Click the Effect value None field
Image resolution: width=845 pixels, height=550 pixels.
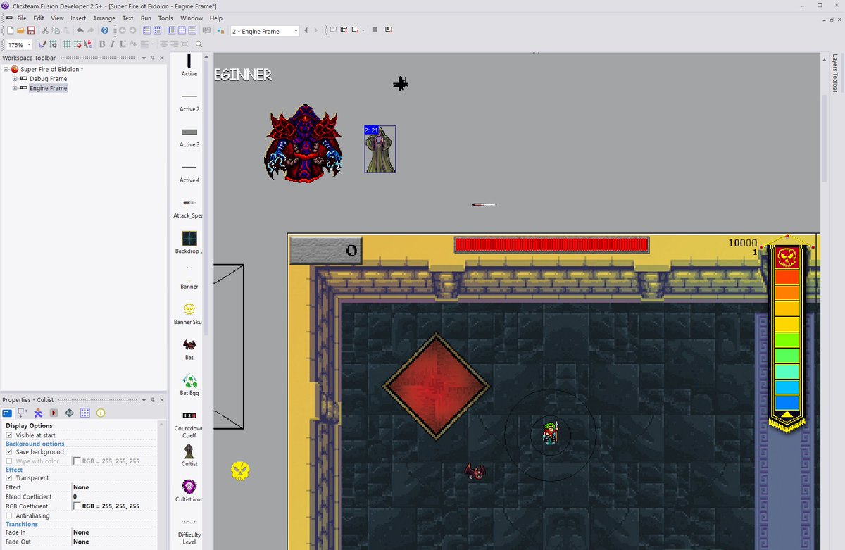(x=114, y=487)
